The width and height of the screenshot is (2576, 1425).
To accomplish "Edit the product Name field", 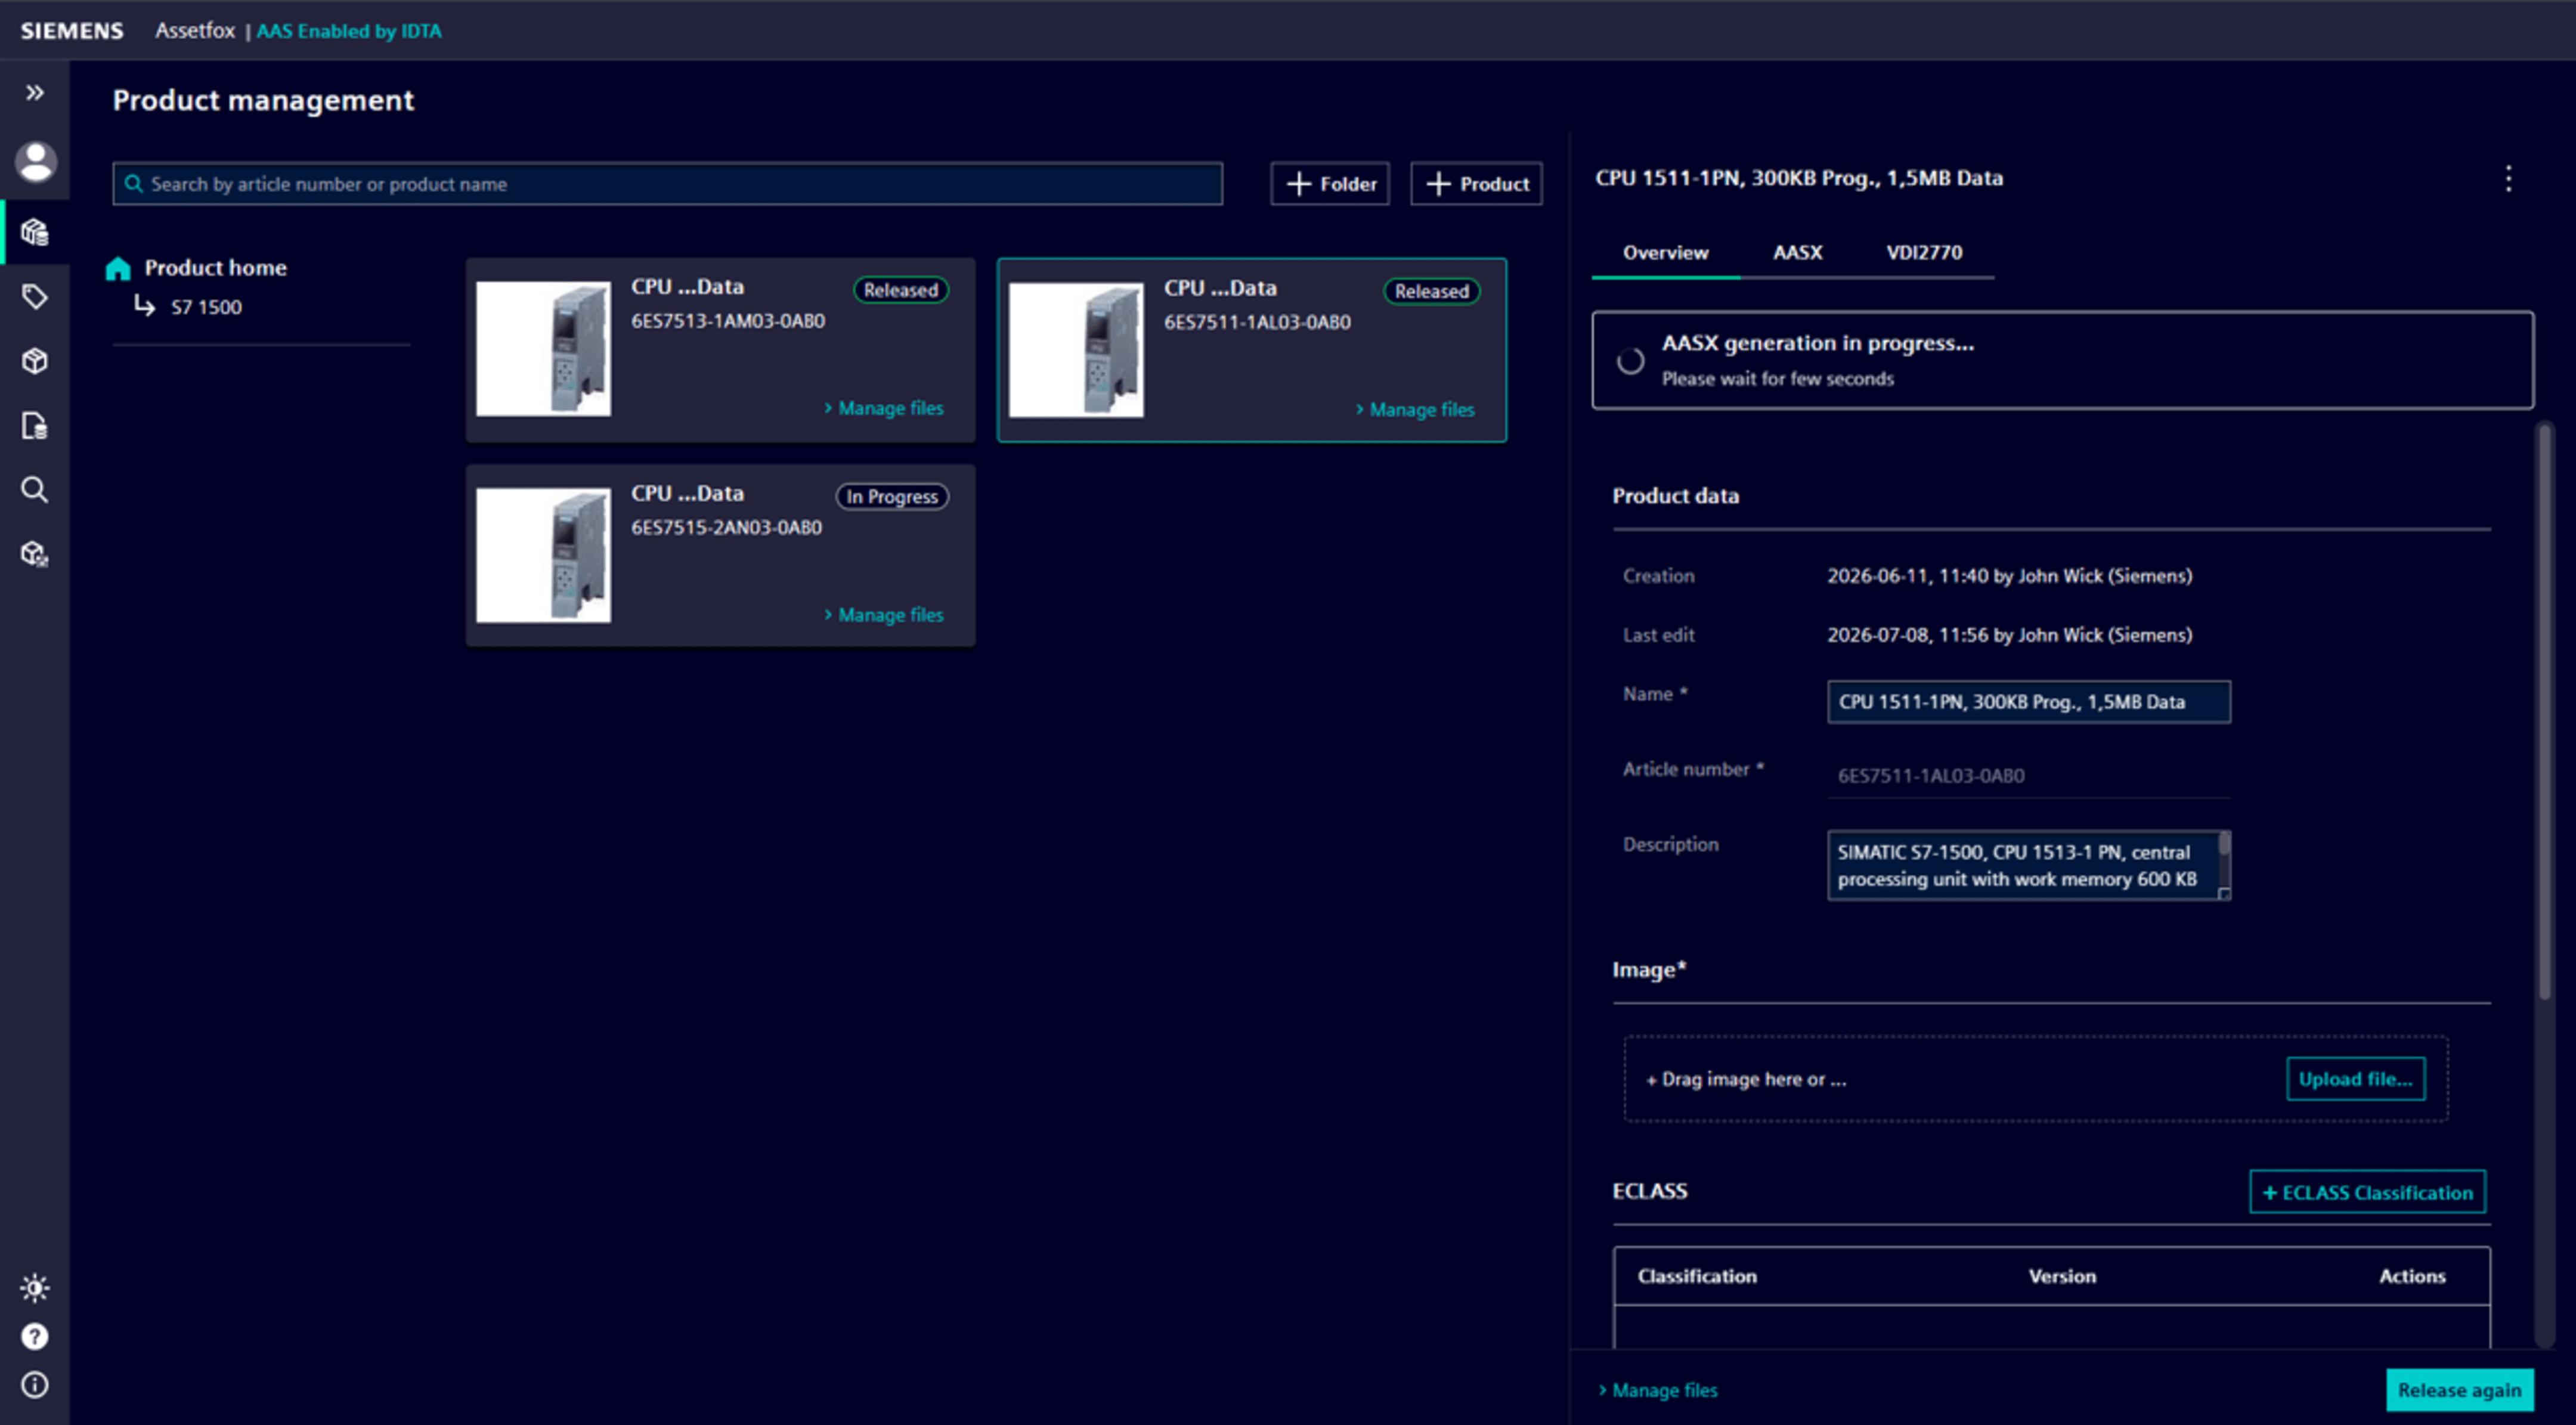I will [x=2028, y=702].
